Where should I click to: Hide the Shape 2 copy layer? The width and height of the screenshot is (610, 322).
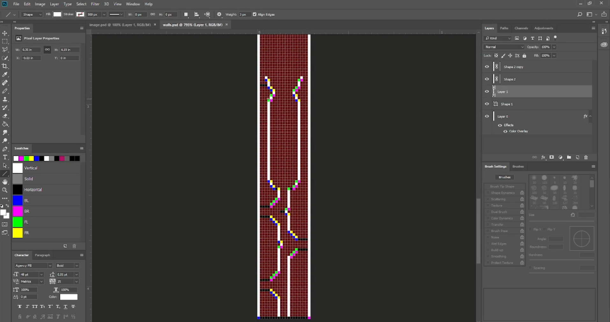(487, 67)
